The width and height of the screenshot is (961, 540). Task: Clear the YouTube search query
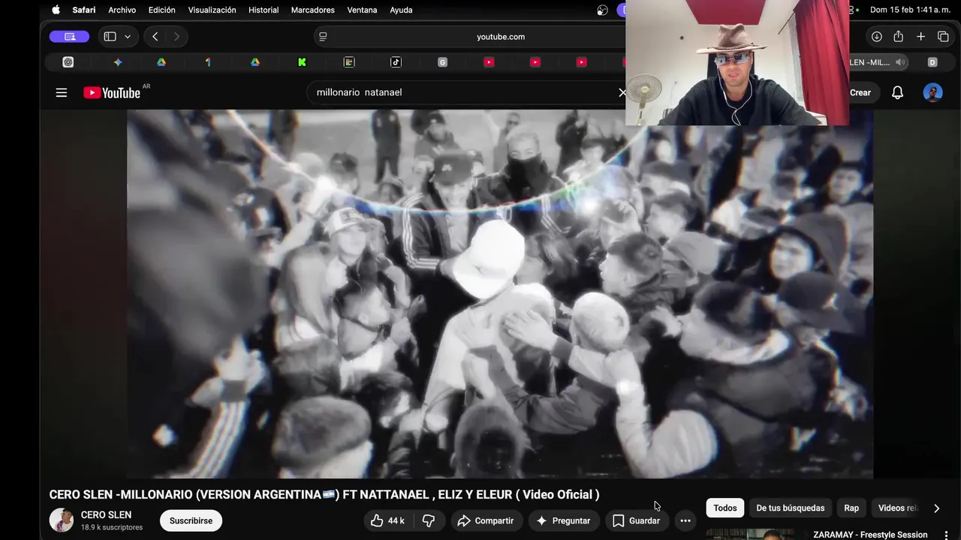point(622,92)
